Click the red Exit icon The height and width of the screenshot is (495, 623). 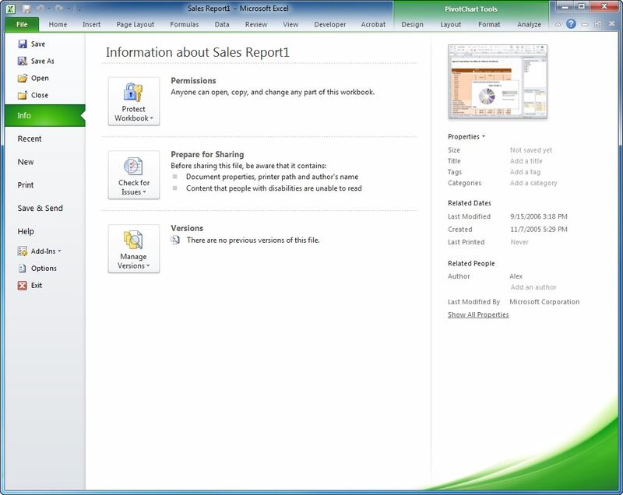click(x=22, y=286)
